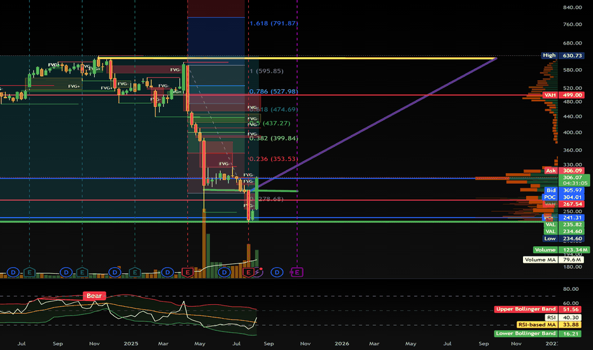Open the red earnings marker from April 2025
This screenshot has width=593, height=350.
(x=188, y=272)
